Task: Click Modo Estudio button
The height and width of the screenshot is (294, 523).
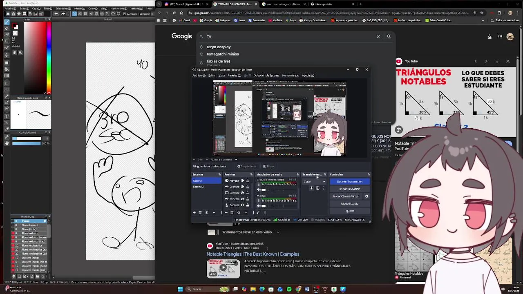Action: [x=349, y=204]
